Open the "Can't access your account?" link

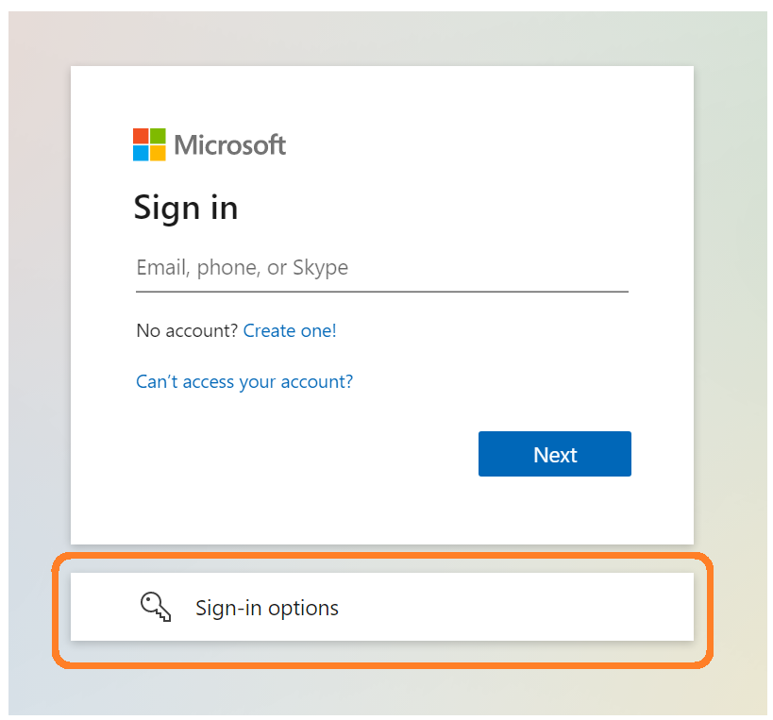coord(244,381)
